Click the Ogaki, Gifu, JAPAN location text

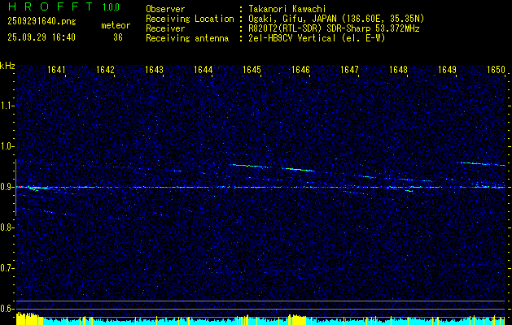(x=336, y=19)
